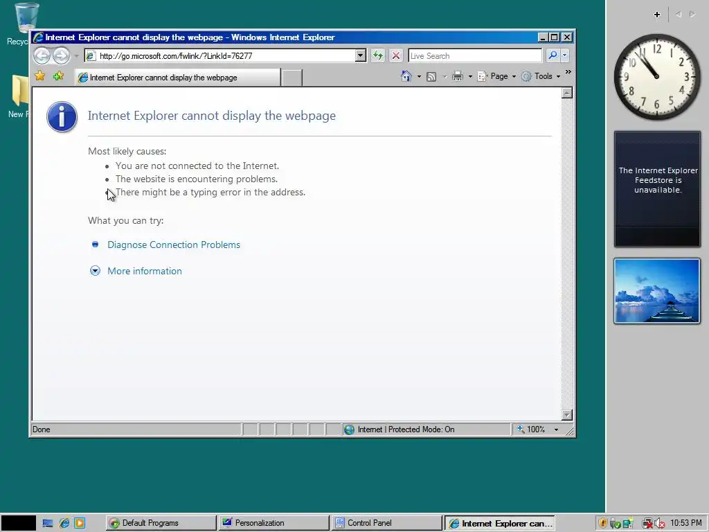
Task: Click the Search magnifier button
Action: (553, 55)
